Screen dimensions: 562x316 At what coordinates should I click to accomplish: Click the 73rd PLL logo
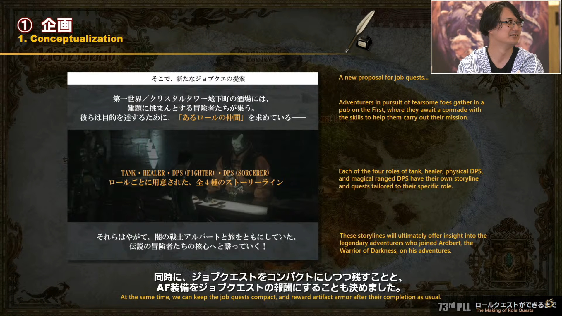[454, 307]
